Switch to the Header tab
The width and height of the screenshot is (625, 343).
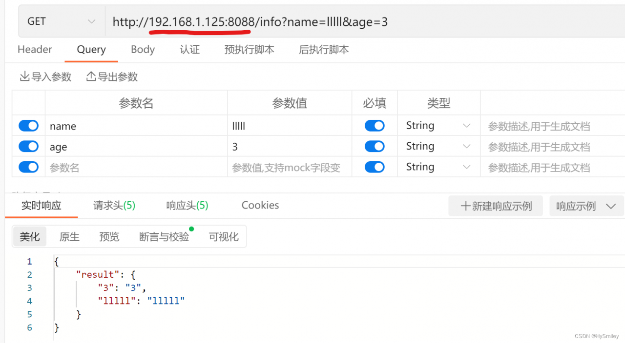(x=35, y=50)
